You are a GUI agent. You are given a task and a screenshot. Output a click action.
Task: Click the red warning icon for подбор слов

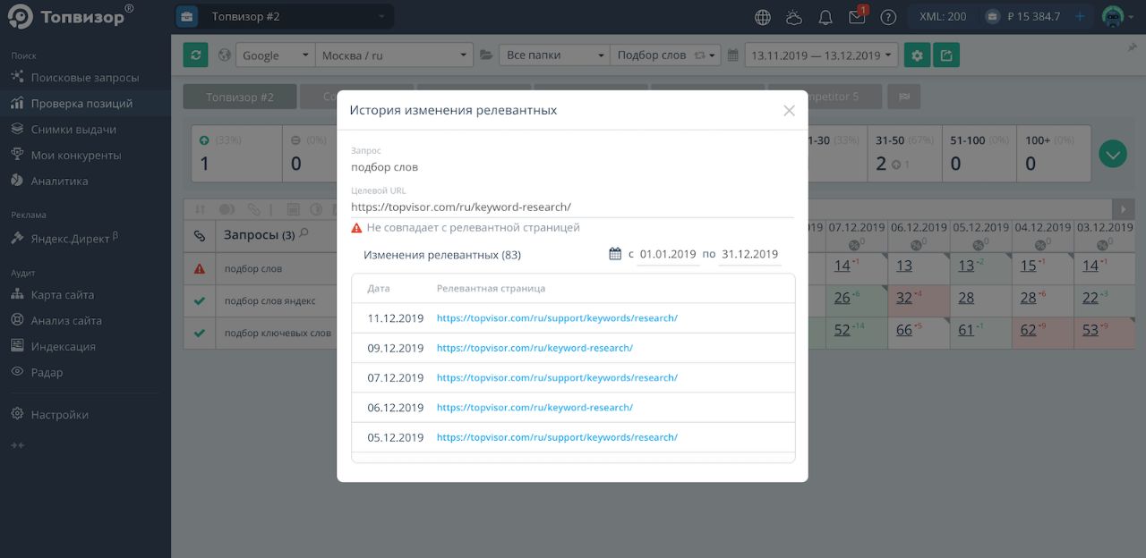point(200,268)
